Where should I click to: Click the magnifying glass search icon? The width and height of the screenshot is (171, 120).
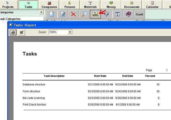click(84, 14)
